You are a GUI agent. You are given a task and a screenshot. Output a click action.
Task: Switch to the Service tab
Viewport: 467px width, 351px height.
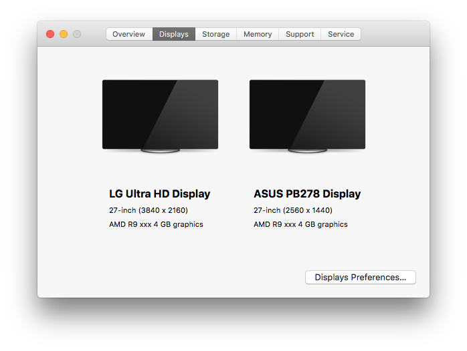[341, 34]
